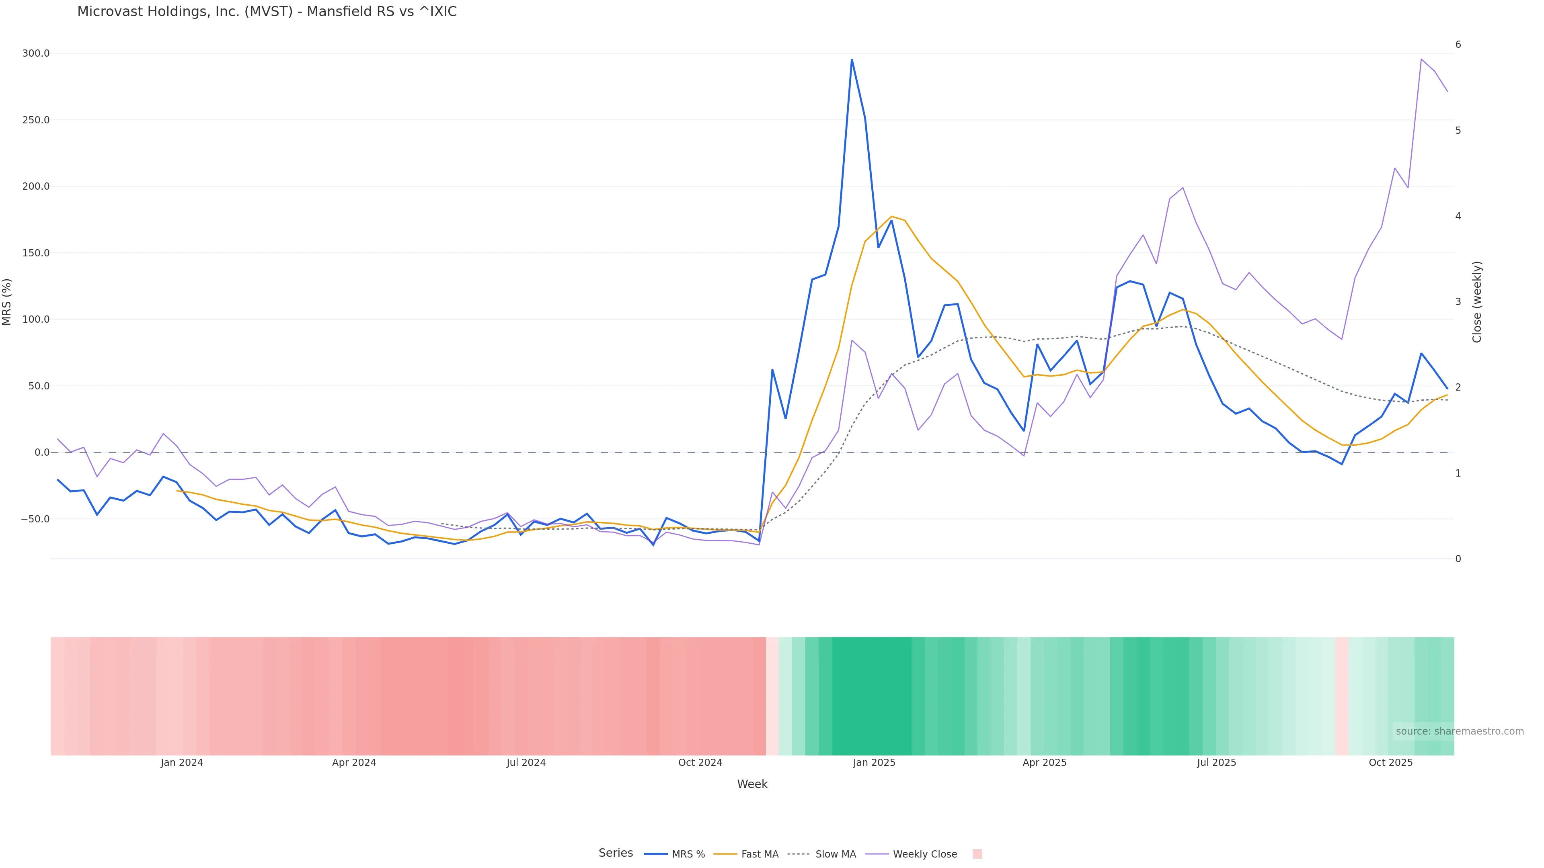Click the Oct 2024 x-axis tick label
Viewport: 1544px width, 868px height.
pyautogui.click(x=700, y=763)
